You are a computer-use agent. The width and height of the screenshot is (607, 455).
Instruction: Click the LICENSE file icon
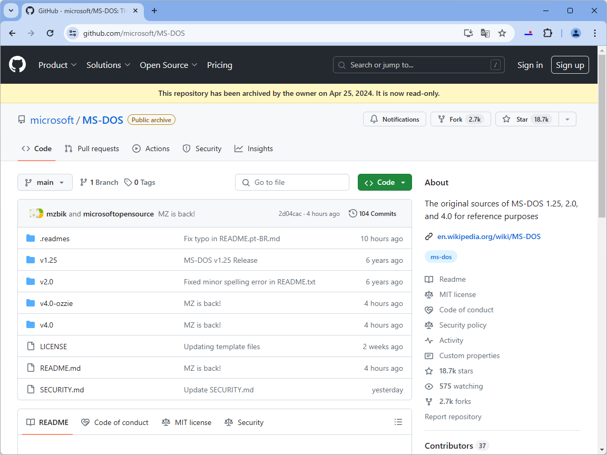click(31, 346)
